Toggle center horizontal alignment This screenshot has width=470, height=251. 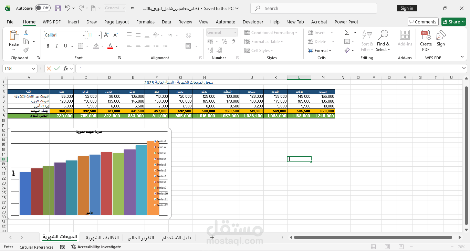click(138, 46)
